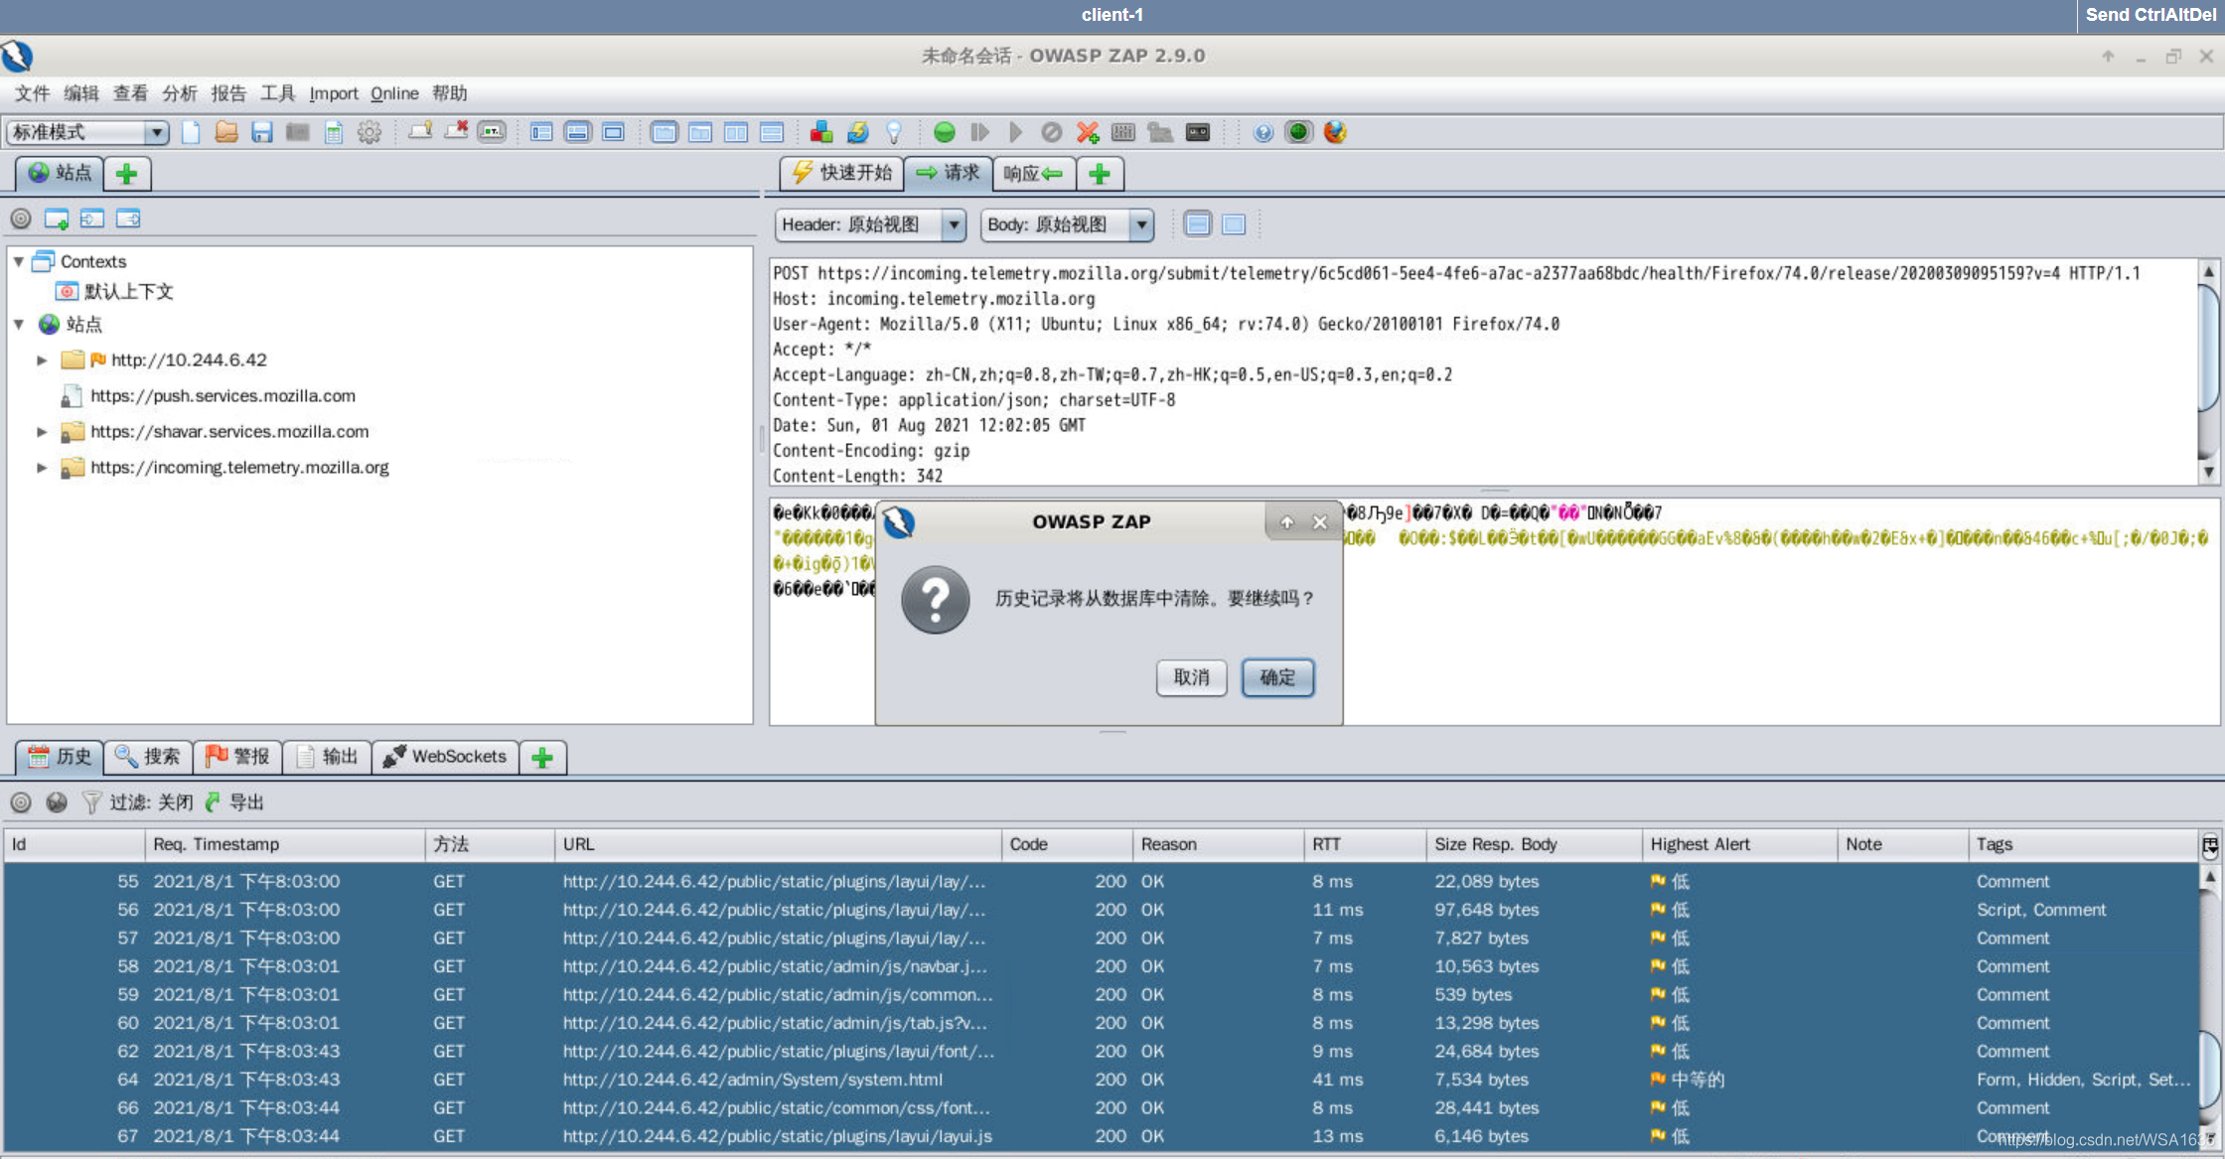Click the new context window icon in sites panel
2225x1159 pixels.
[x=57, y=218]
